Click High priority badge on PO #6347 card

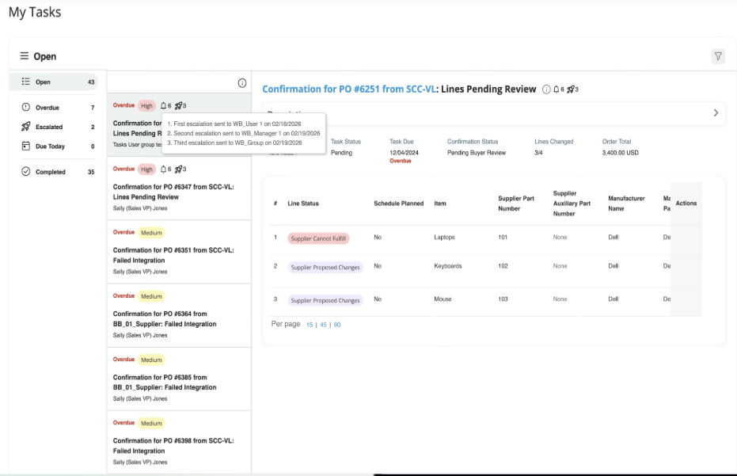click(x=146, y=169)
